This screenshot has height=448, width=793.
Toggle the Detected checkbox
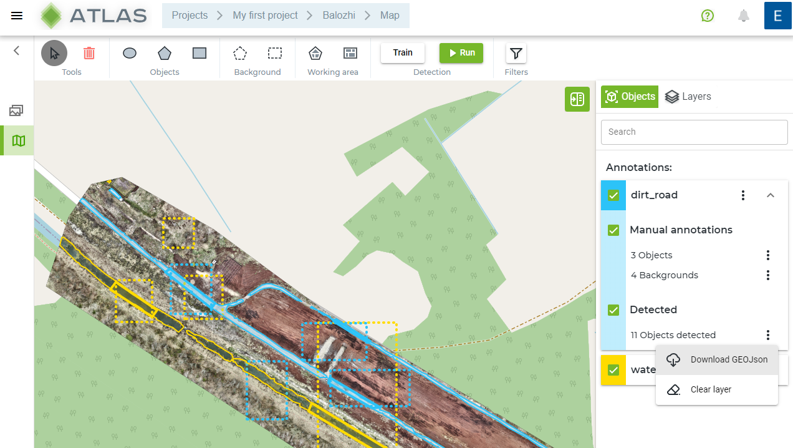click(613, 310)
